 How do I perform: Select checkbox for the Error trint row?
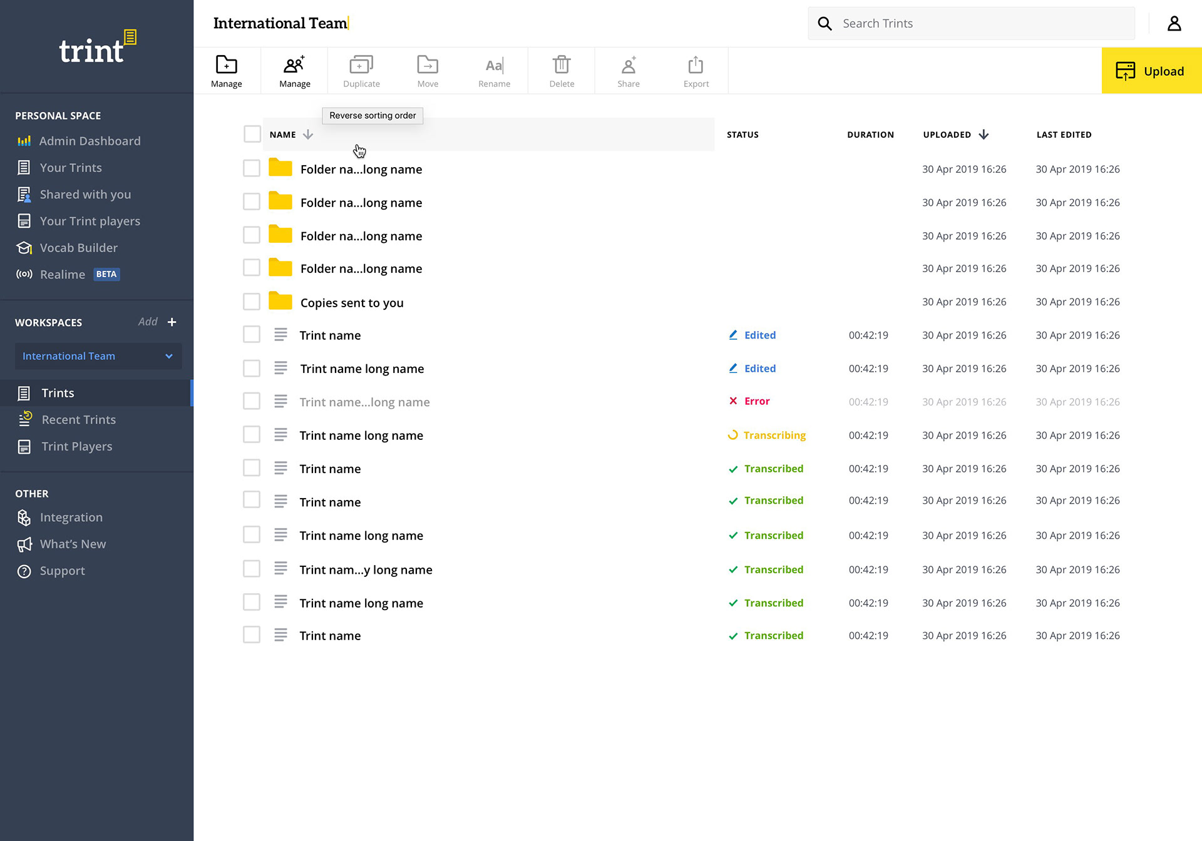tap(252, 401)
